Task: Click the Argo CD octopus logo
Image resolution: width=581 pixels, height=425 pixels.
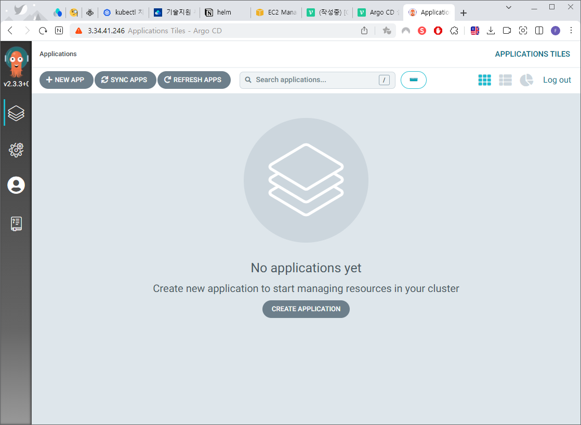Action: point(16,62)
